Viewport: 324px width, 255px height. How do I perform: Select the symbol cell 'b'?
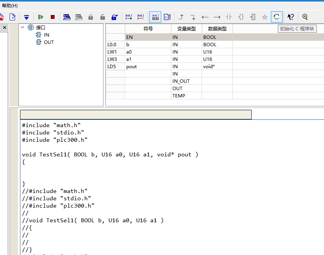(x=148, y=44)
